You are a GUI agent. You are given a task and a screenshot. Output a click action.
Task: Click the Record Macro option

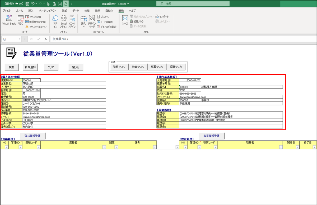(34, 17)
